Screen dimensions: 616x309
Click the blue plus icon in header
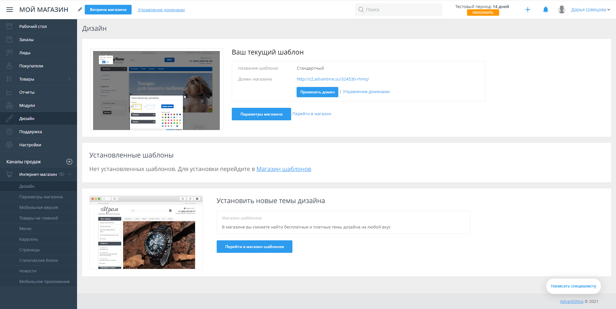(x=528, y=10)
